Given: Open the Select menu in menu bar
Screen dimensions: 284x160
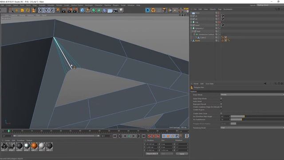Looking at the screenshot, I should tap(16, 5).
